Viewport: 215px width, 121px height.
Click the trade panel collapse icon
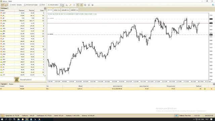[214, 84]
